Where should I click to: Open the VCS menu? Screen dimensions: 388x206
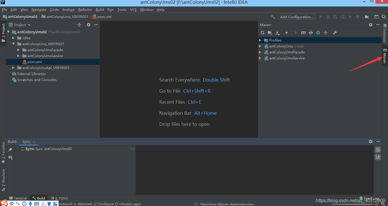(x=133, y=9)
